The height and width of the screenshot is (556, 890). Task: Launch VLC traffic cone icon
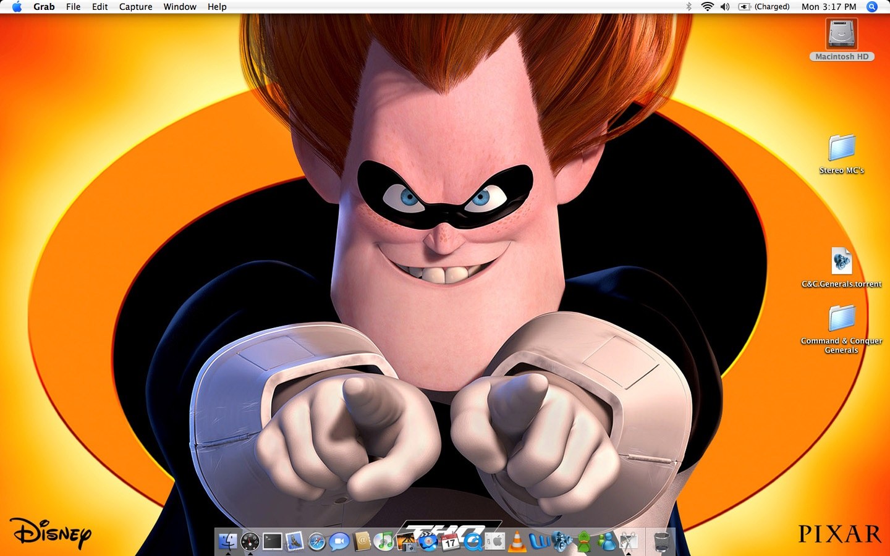point(517,542)
